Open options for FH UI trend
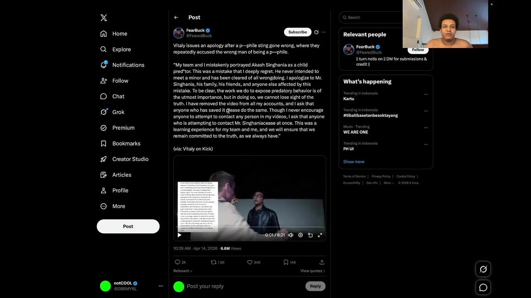 pos(426,144)
